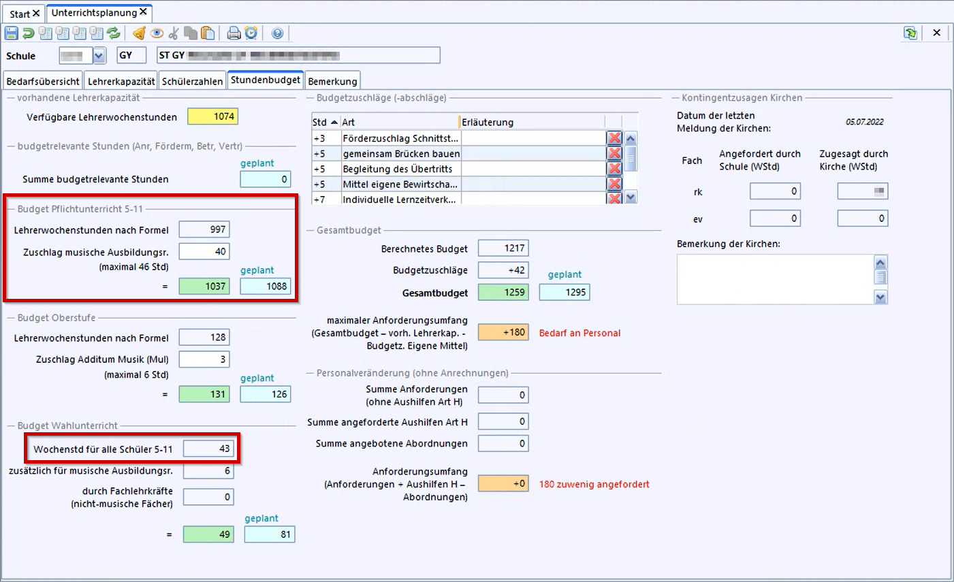Select the Stundenbudget tab

[x=266, y=80]
